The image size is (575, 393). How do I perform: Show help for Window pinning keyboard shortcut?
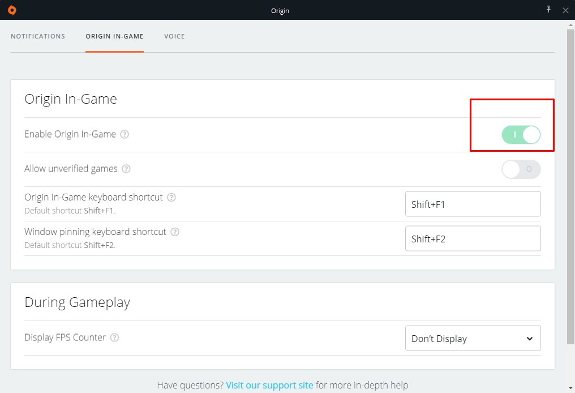pos(175,232)
